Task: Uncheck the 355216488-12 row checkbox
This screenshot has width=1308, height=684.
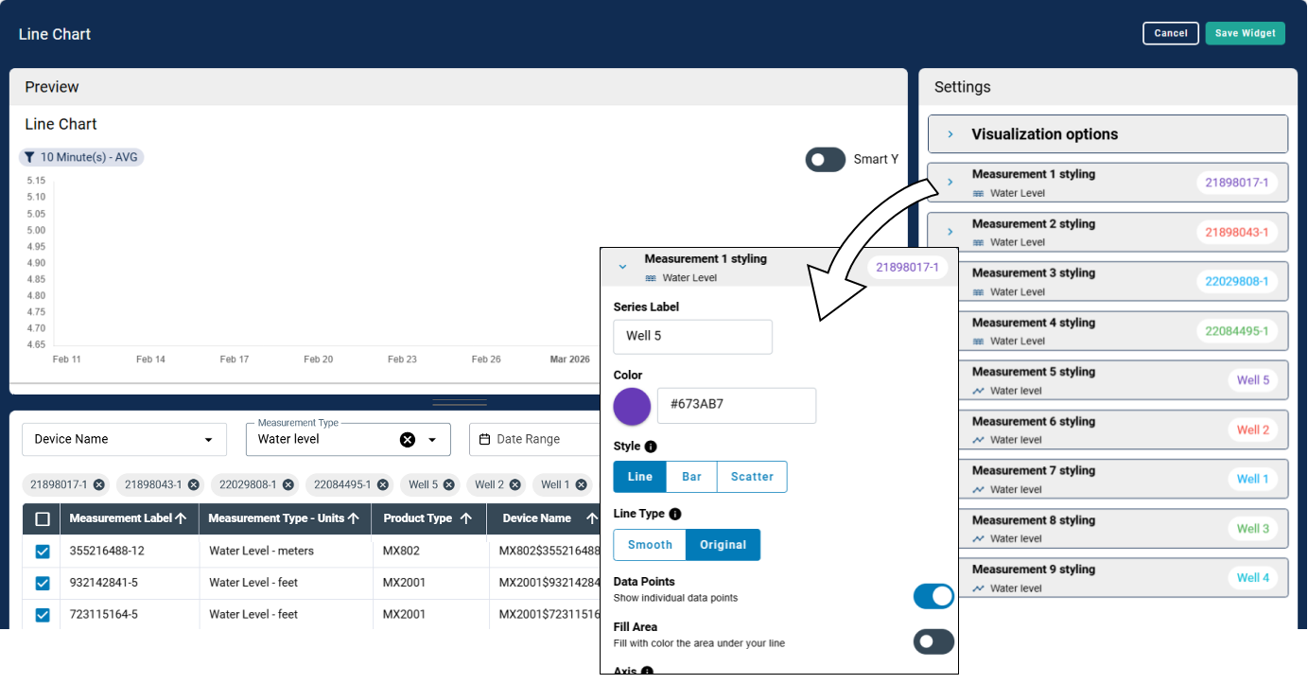Action: point(43,552)
